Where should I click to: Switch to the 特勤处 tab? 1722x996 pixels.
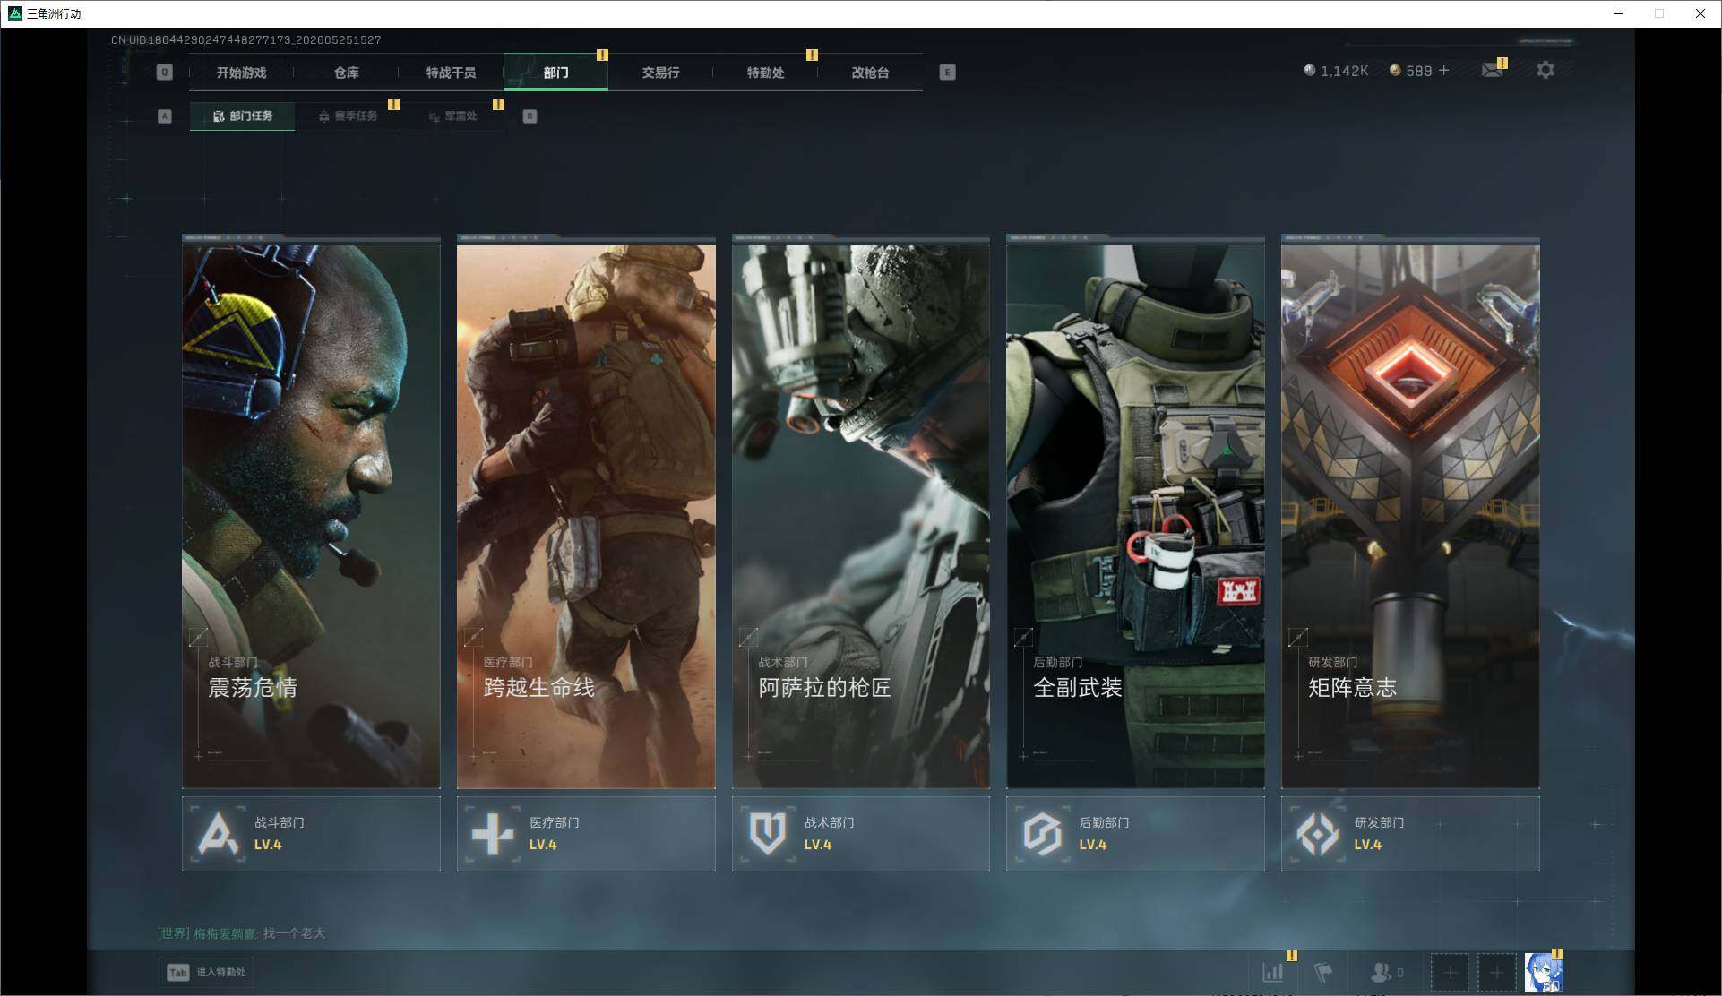(765, 73)
